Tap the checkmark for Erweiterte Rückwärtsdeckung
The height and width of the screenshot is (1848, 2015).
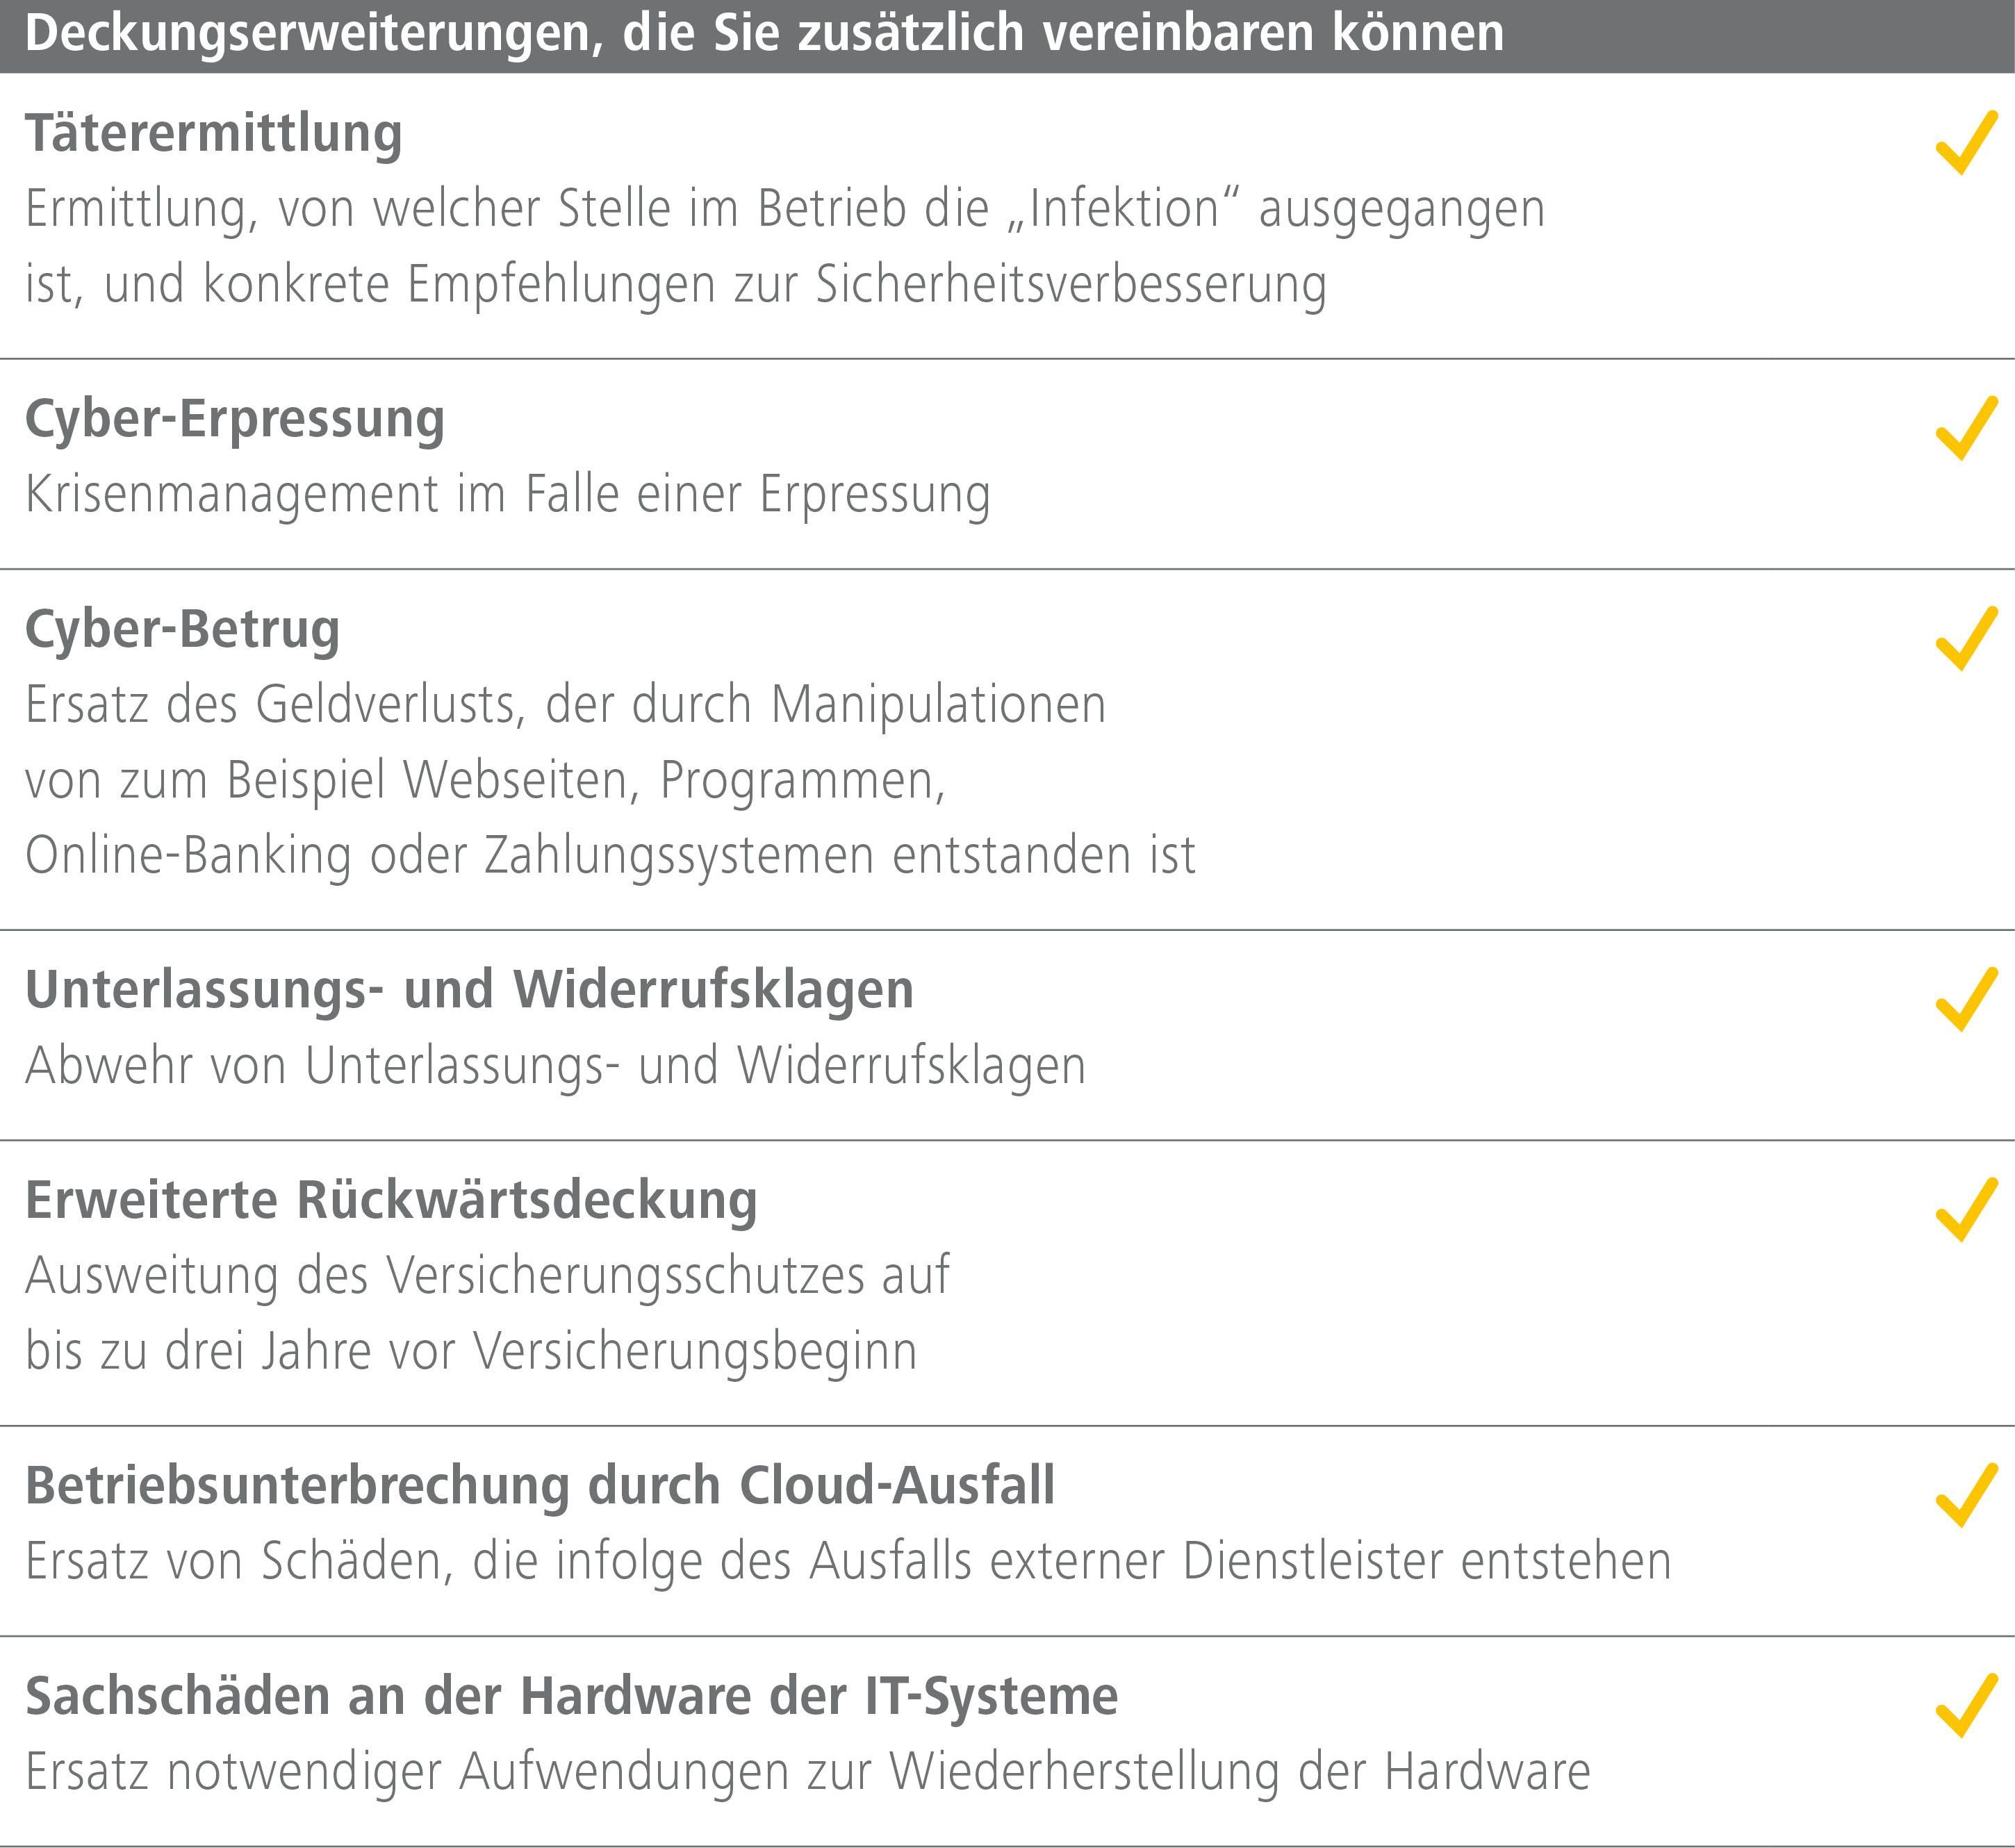(x=1966, y=1209)
